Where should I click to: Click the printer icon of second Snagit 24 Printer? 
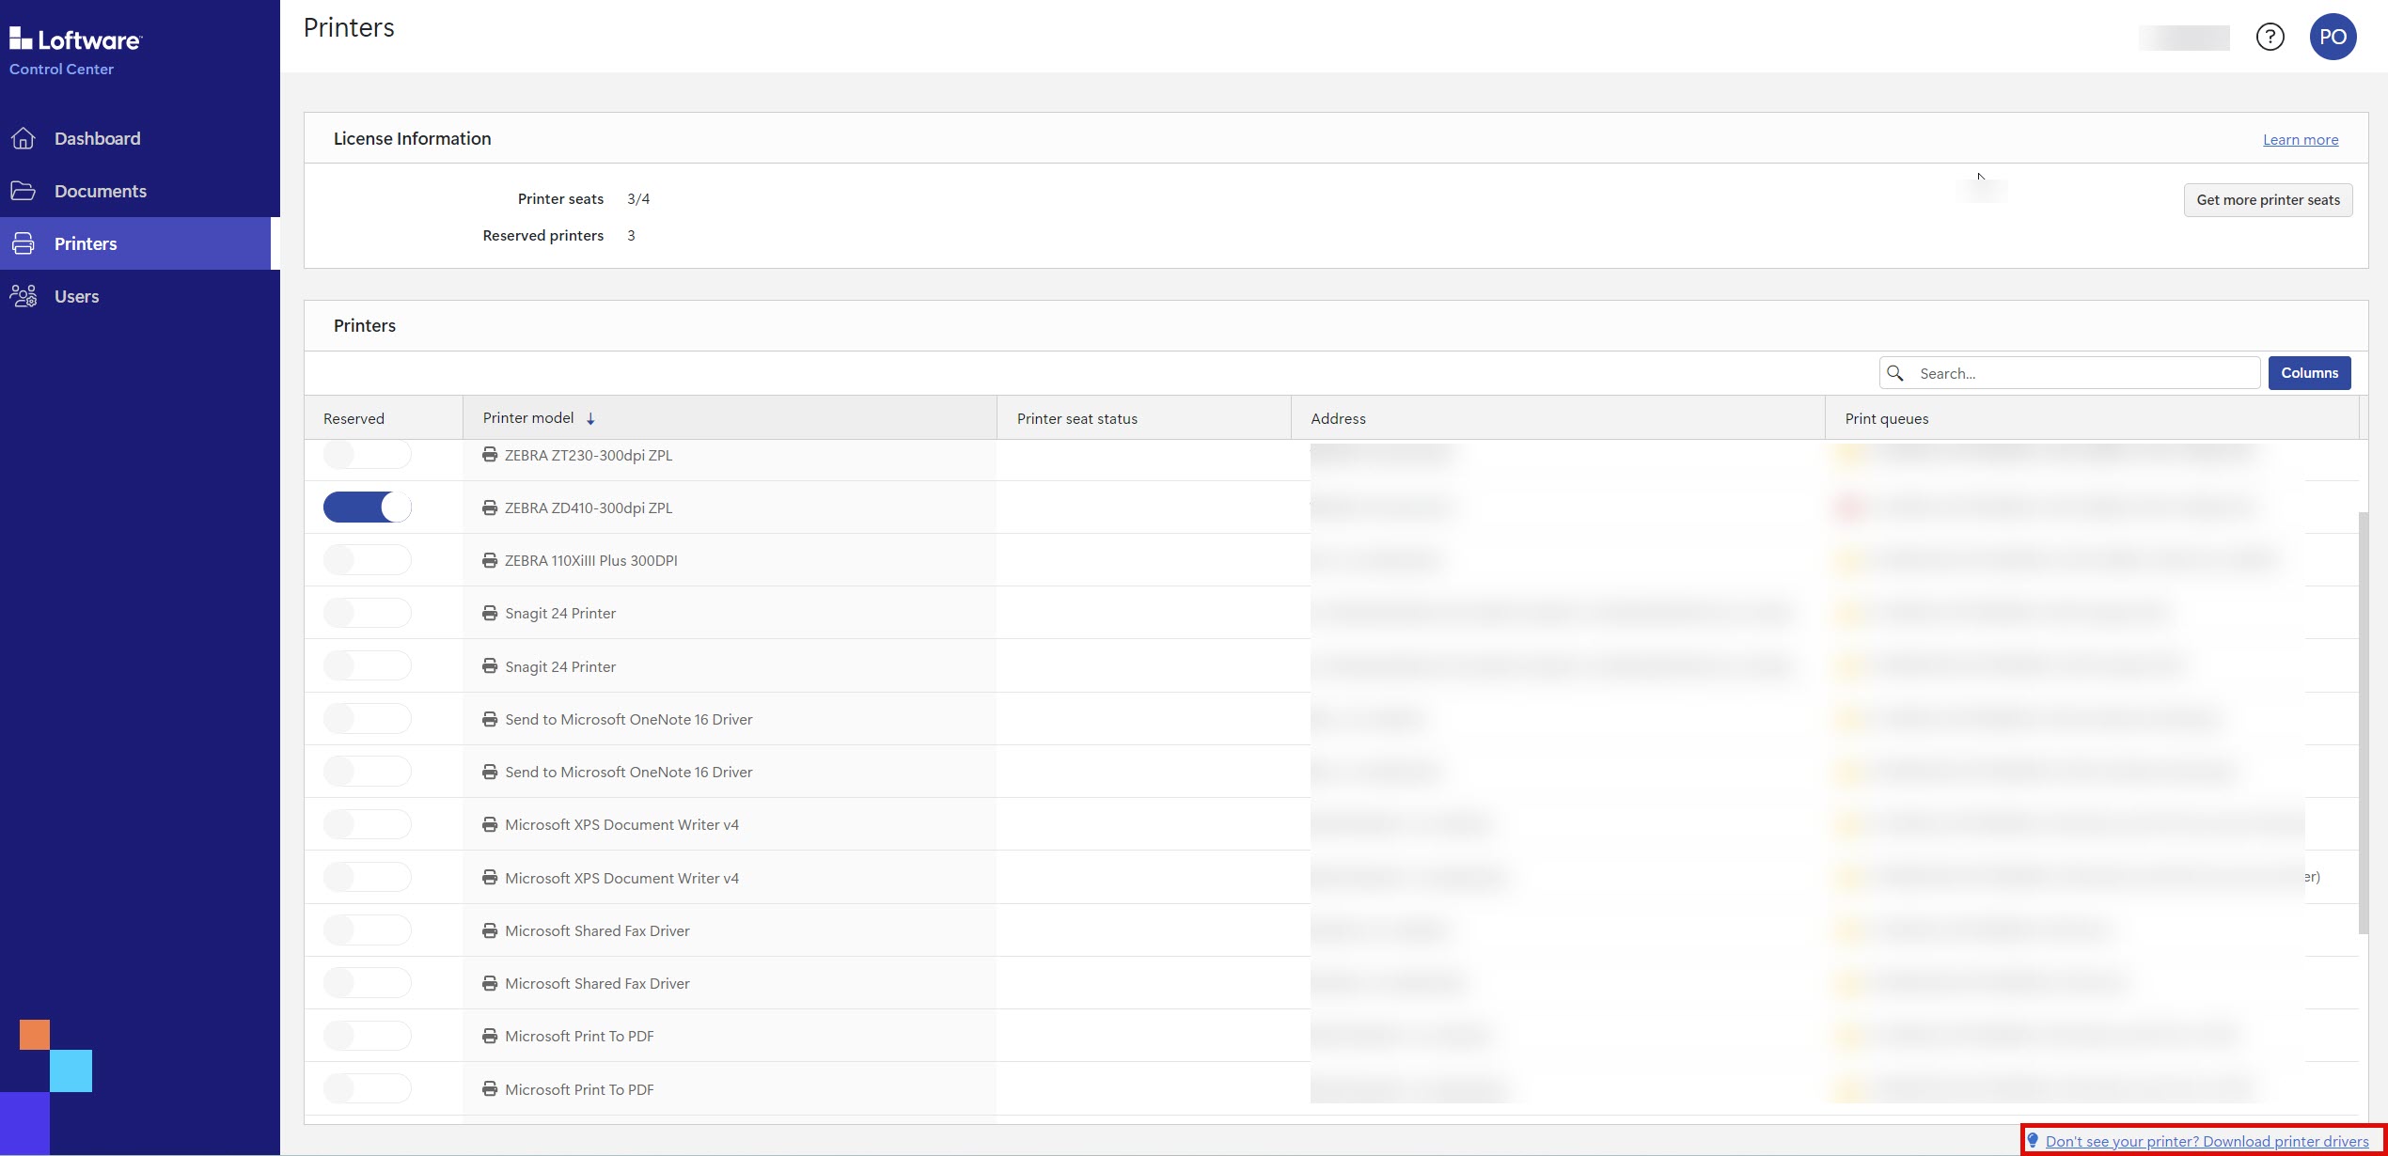pos(490,666)
